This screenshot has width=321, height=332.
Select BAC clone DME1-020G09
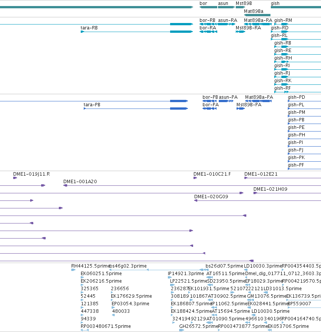click(258, 200)
